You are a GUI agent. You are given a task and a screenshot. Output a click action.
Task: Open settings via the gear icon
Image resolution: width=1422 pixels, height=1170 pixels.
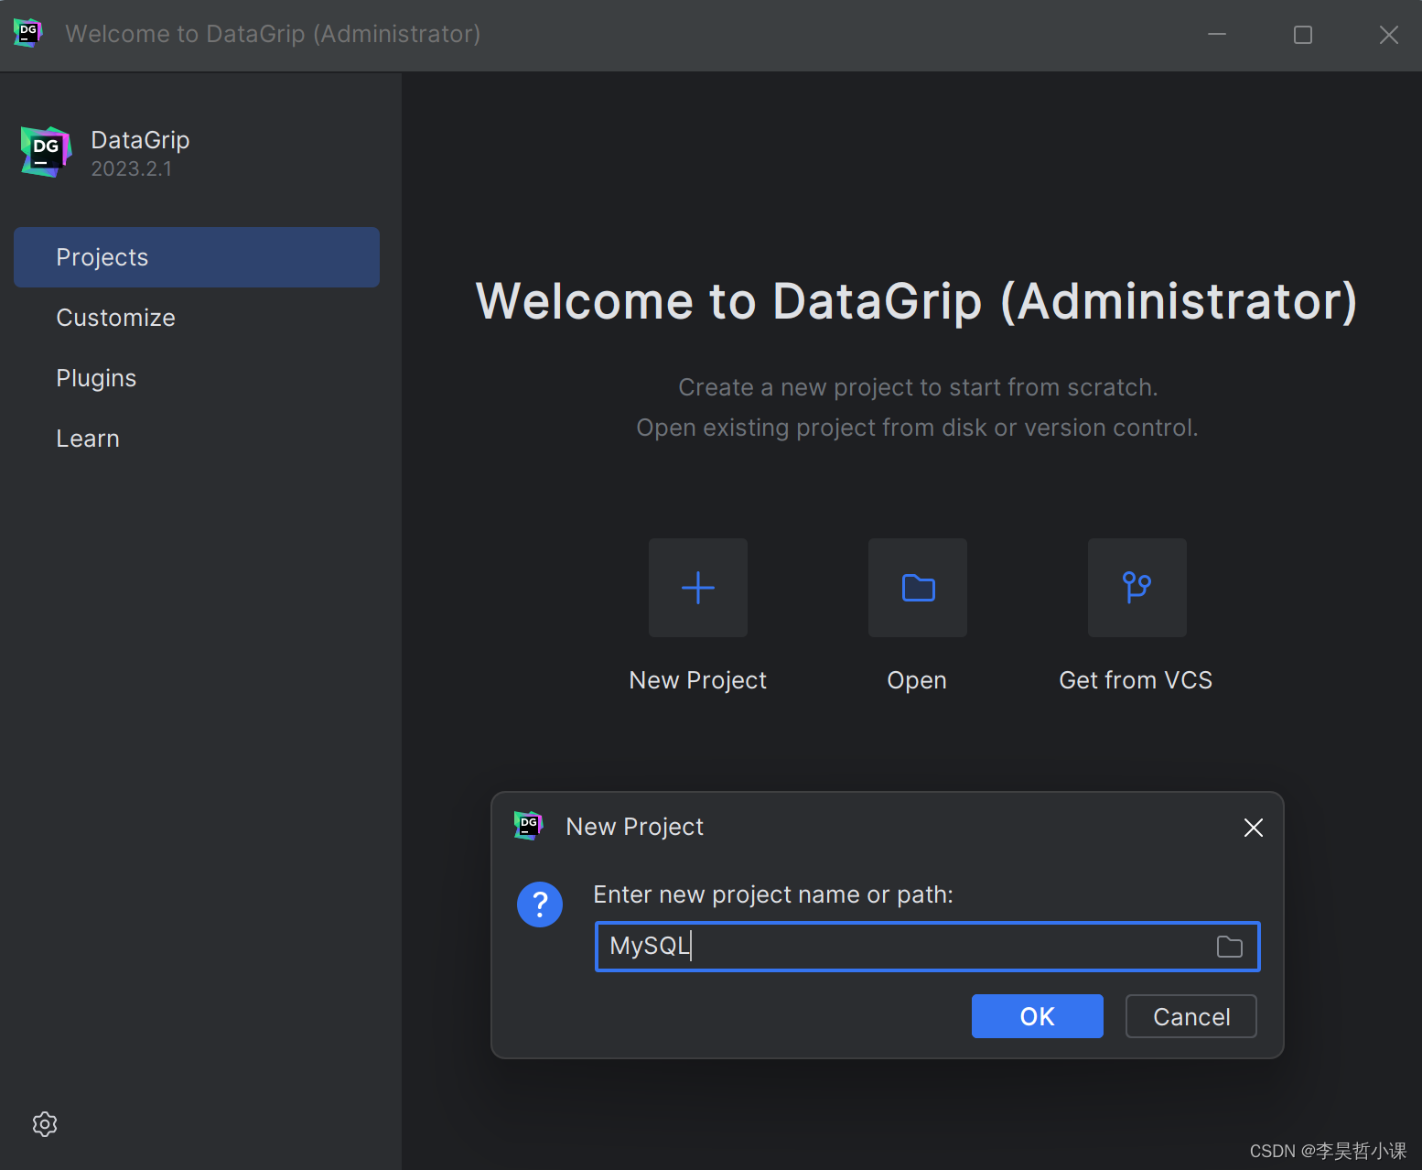point(45,1124)
